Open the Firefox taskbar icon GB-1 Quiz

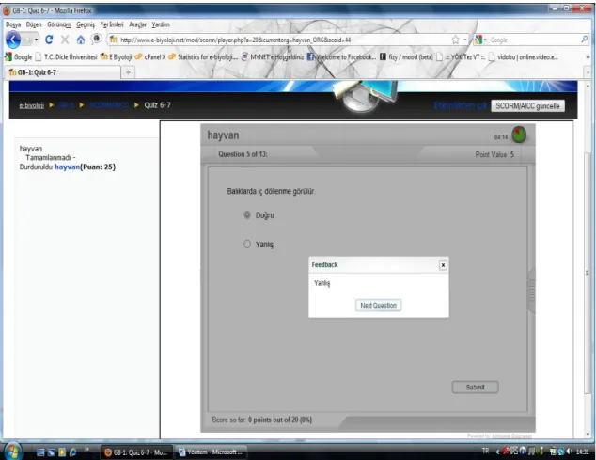[x=136, y=452]
